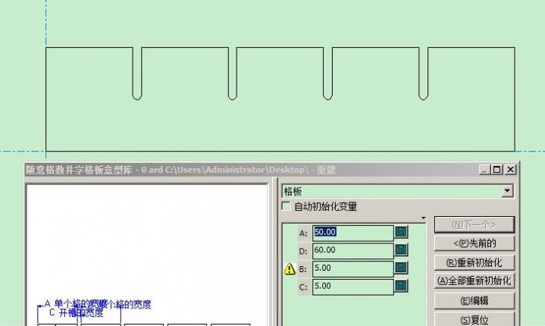The width and height of the screenshot is (545, 326).
Task: Click (A)全部重新初始化 button
Action: point(475,281)
